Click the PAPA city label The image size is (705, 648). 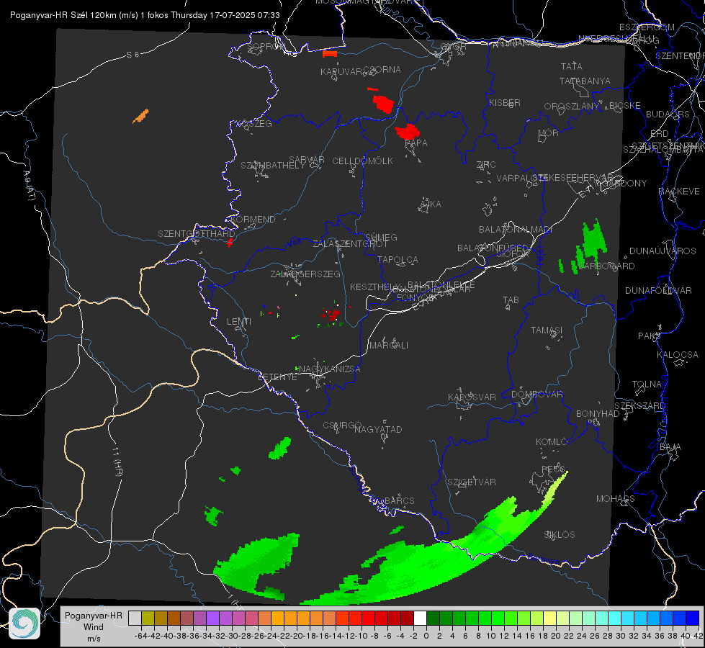(x=416, y=143)
